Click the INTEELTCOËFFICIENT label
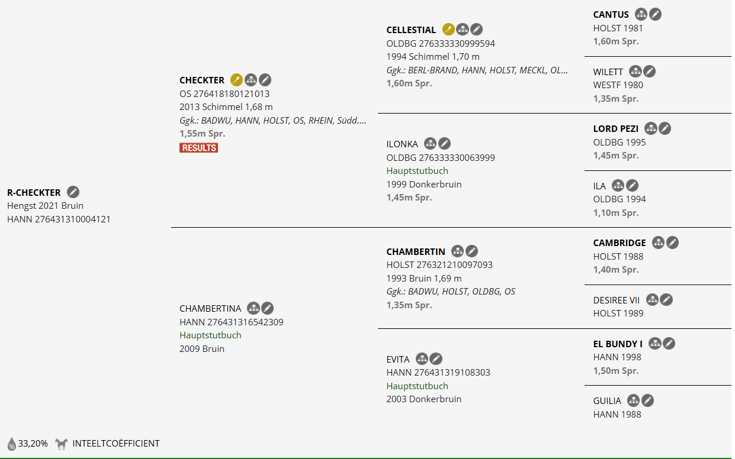Screen dimensions: 735x459 pyautogui.click(x=116, y=443)
